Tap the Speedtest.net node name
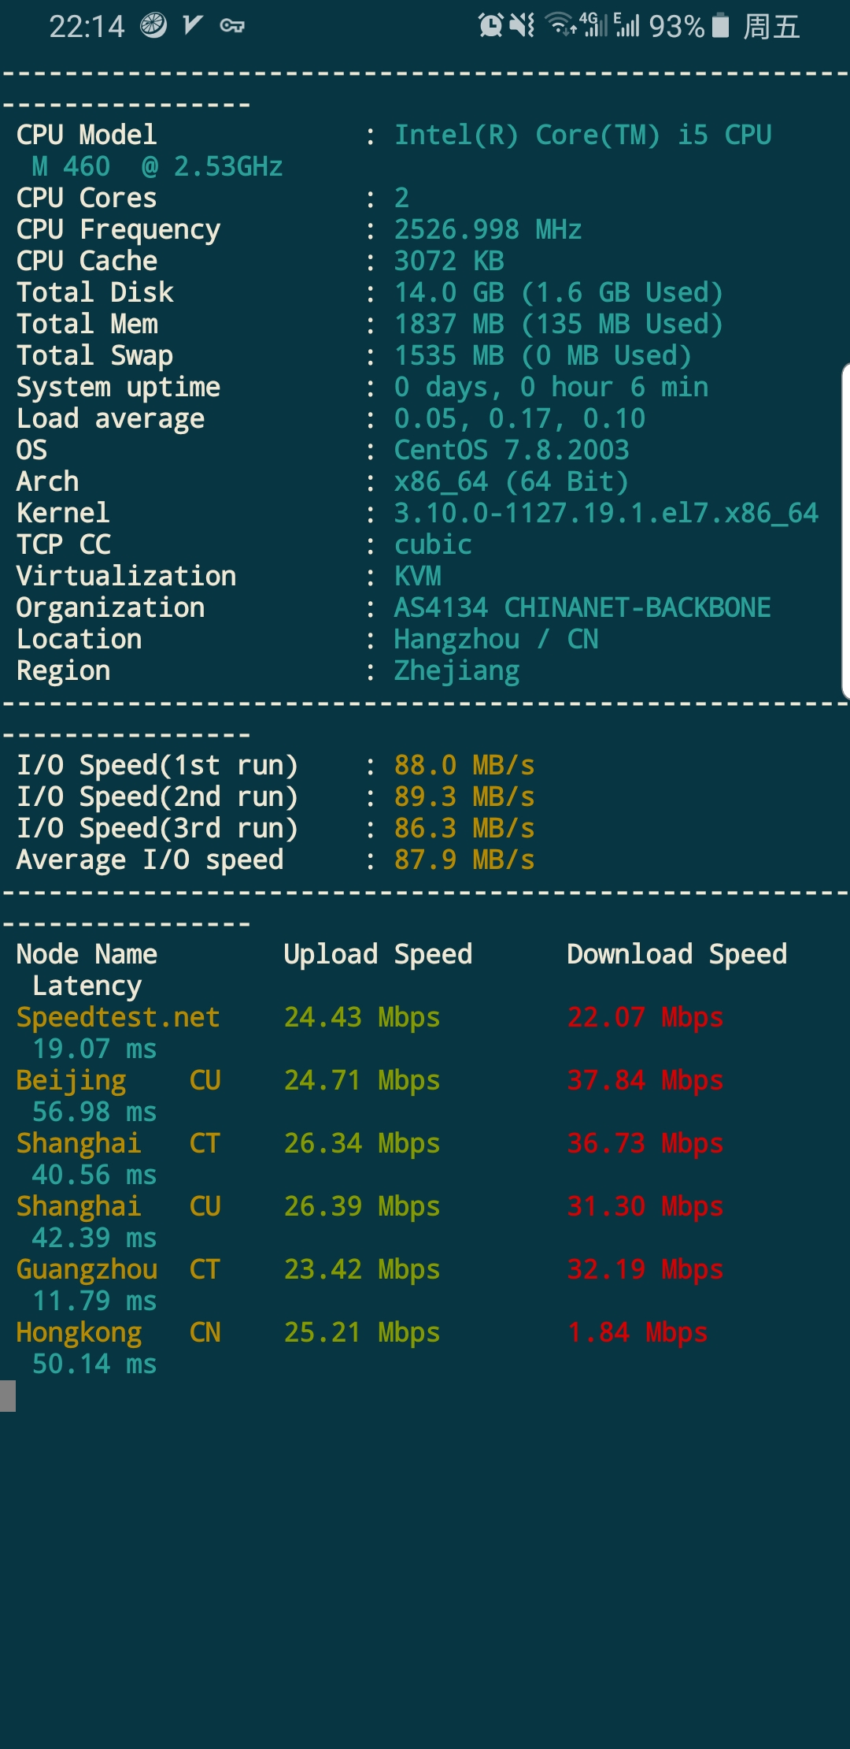 tap(118, 1017)
